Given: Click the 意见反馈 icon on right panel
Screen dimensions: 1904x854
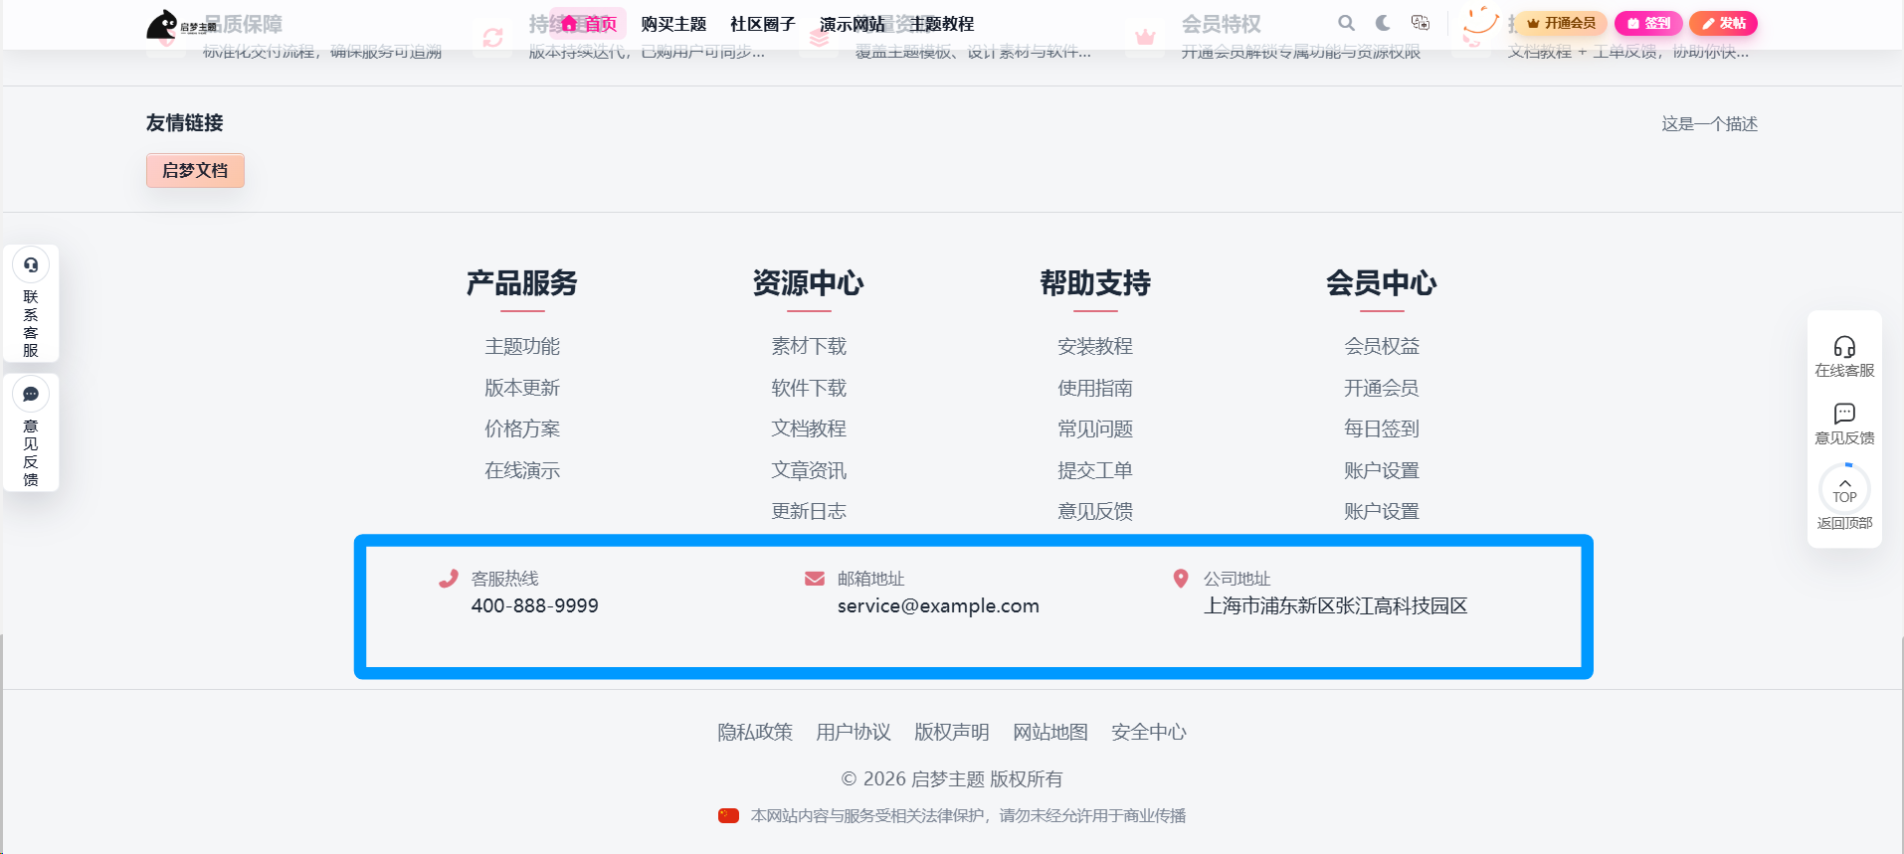Looking at the screenshot, I should [x=1844, y=414].
